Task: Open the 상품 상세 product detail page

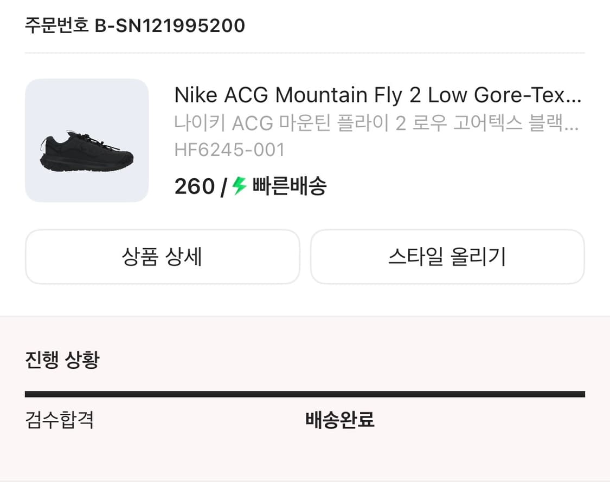Action: point(162,257)
